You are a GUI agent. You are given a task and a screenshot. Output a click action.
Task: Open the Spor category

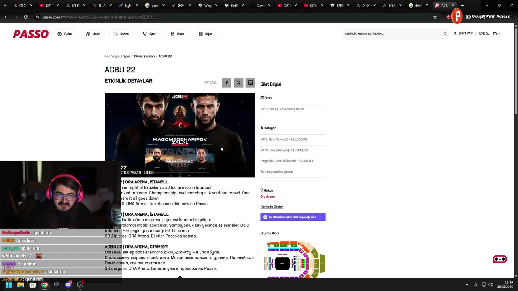tap(149, 34)
